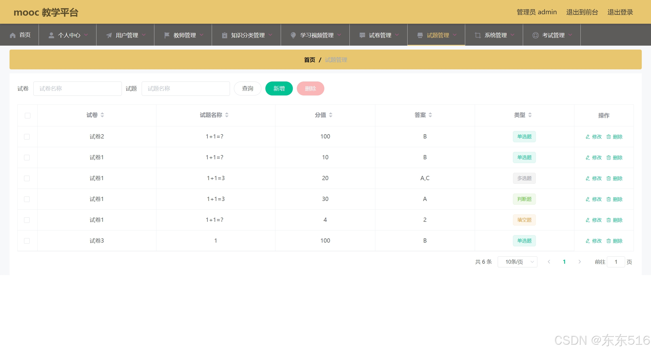651x351 pixels.
Task: Open the 10条/页 page size dropdown
Action: tap(517, 262)
